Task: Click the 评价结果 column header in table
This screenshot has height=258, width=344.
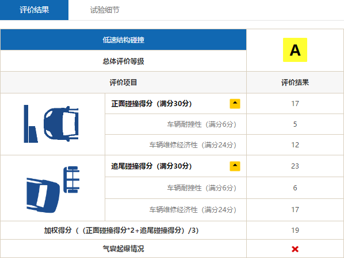Action: click(295, 83)
